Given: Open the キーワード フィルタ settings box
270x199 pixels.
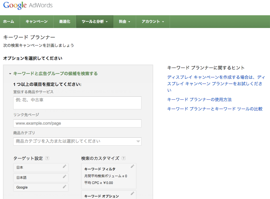Looking at the screenshot, I should (109, 176).
